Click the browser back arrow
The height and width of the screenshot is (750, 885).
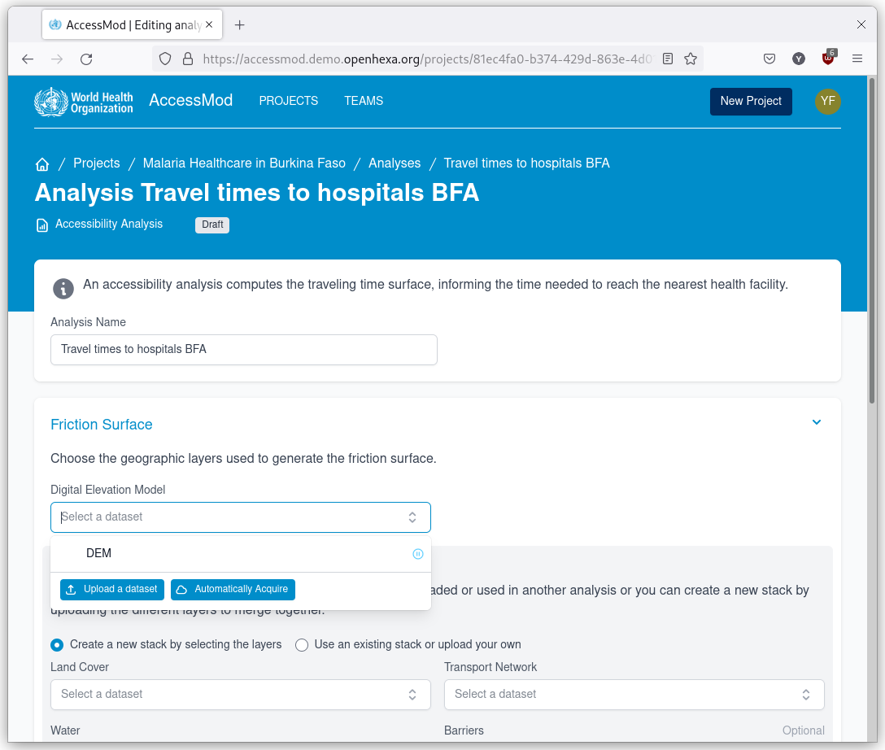[28, 59]
